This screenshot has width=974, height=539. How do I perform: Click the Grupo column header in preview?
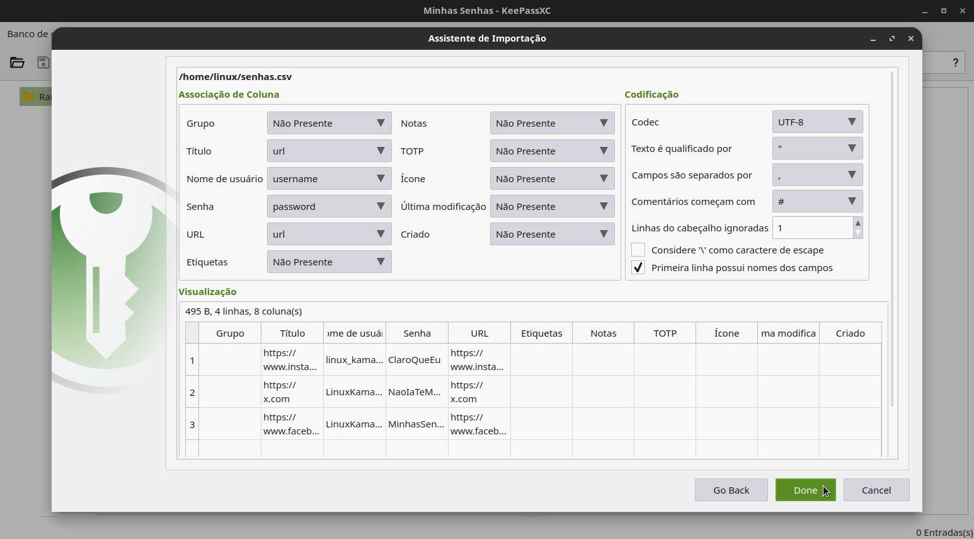coord(230,333)
